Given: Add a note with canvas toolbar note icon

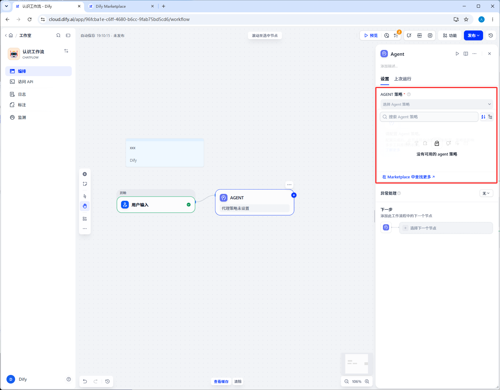Looking at the screenshot, I should coord(85,184).
